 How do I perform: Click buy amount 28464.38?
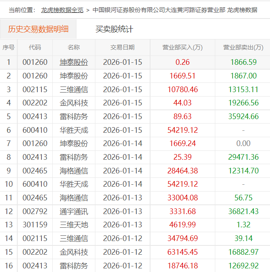click(x=183, y=171)
